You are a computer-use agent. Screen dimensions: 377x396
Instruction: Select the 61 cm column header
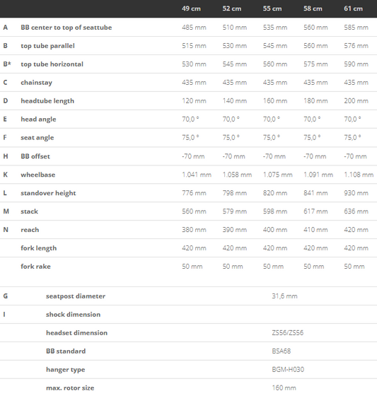353,8
